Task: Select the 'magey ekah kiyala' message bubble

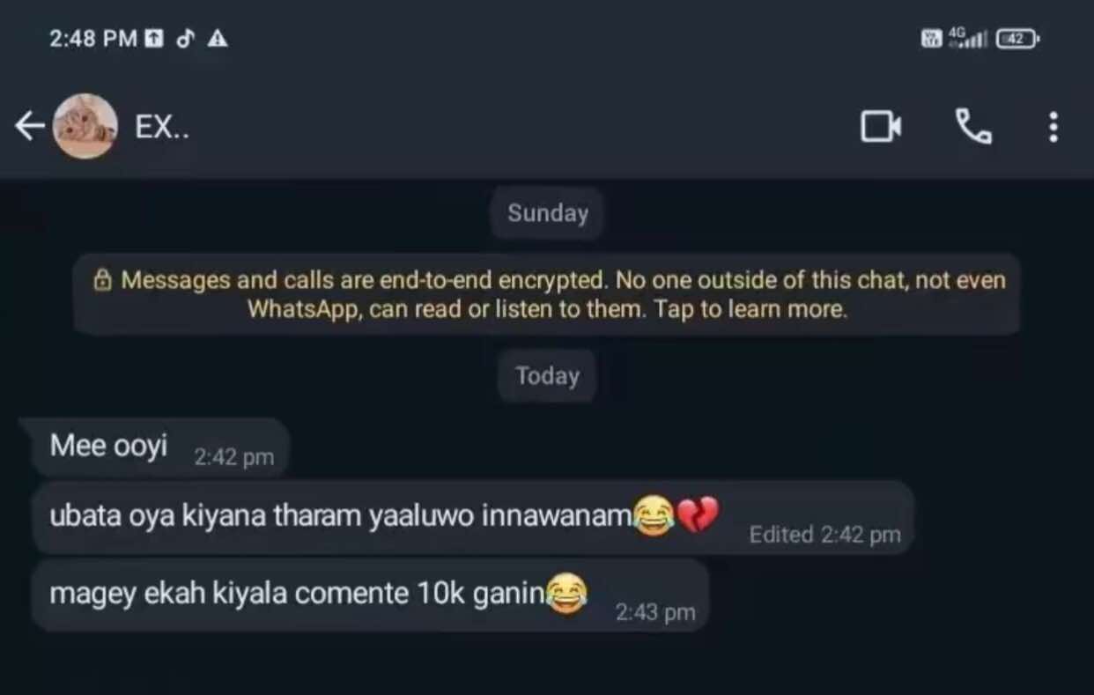Action: pos(370,595)
